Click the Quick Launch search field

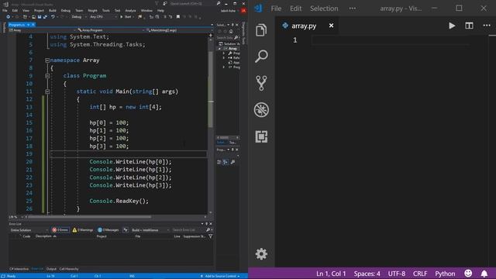click(x=192, y=3)
